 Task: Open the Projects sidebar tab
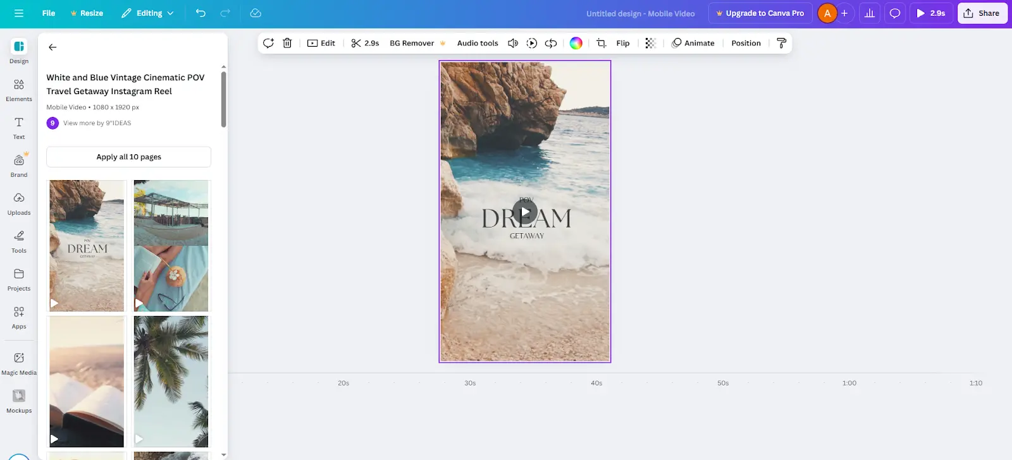coord(19,279)
